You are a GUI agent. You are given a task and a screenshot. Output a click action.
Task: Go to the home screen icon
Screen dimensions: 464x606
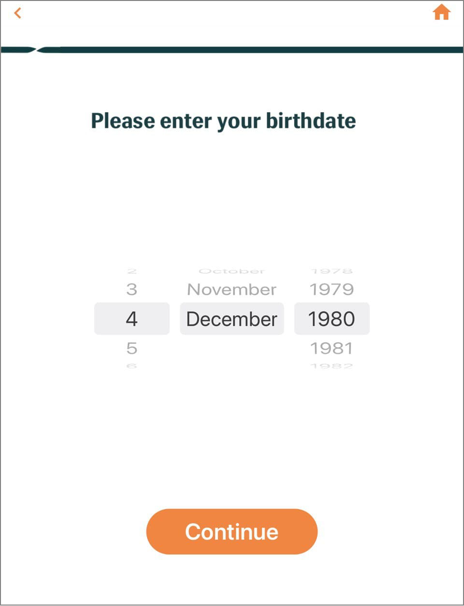click(x=441, y=12)
